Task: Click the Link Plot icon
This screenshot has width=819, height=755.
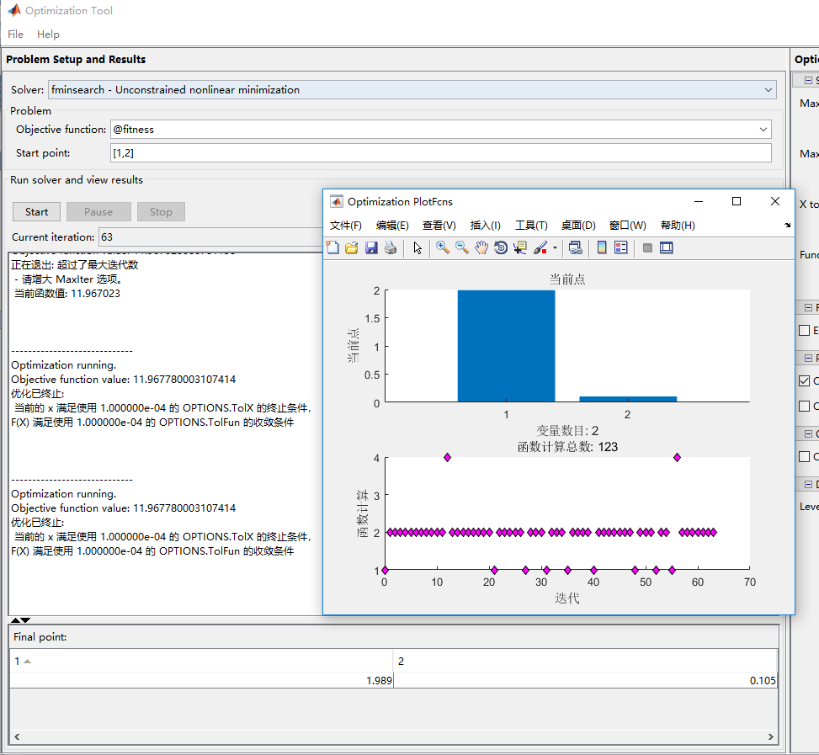Action: 576,247
